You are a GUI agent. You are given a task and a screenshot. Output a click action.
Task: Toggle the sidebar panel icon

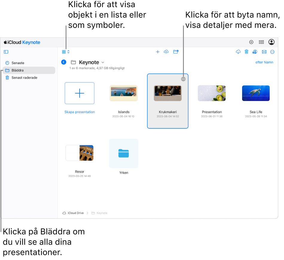[x=6, y=52]
